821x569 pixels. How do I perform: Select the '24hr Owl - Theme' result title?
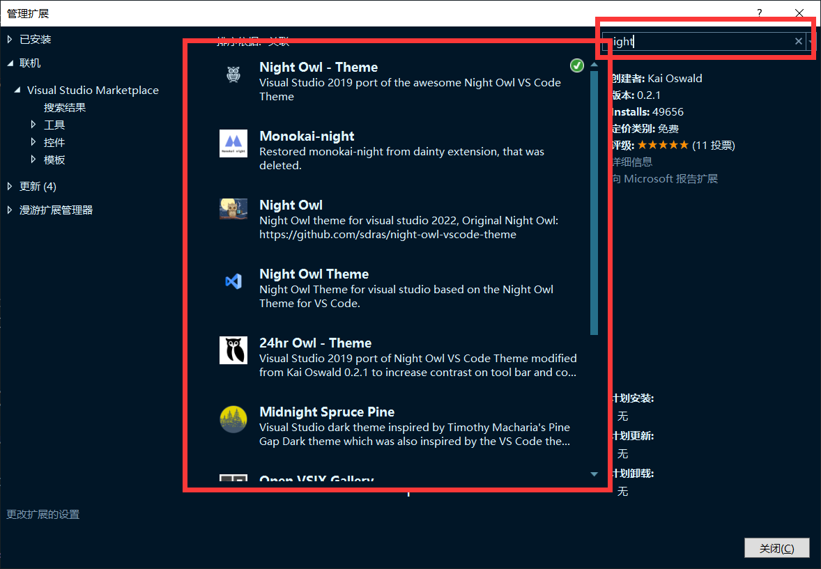coord(315,343)
